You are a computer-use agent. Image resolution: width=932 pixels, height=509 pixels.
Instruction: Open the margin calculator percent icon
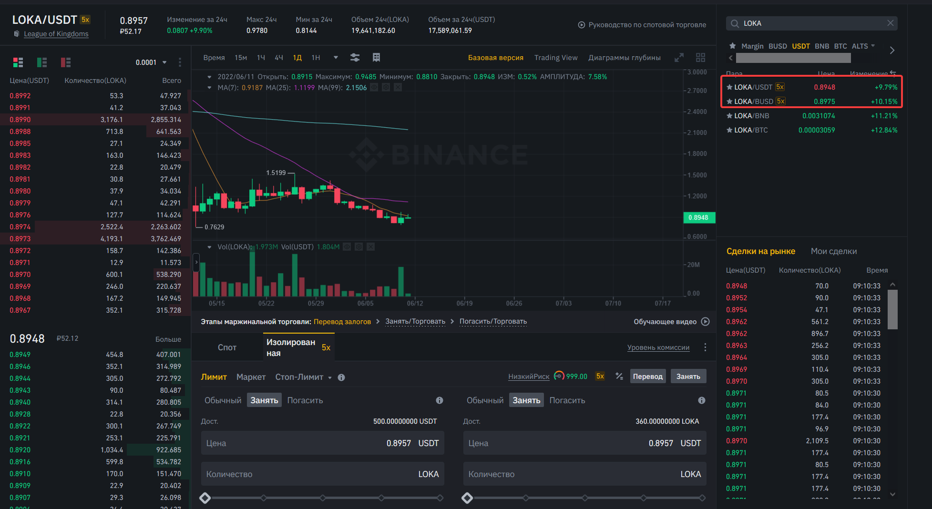(619, 376)
